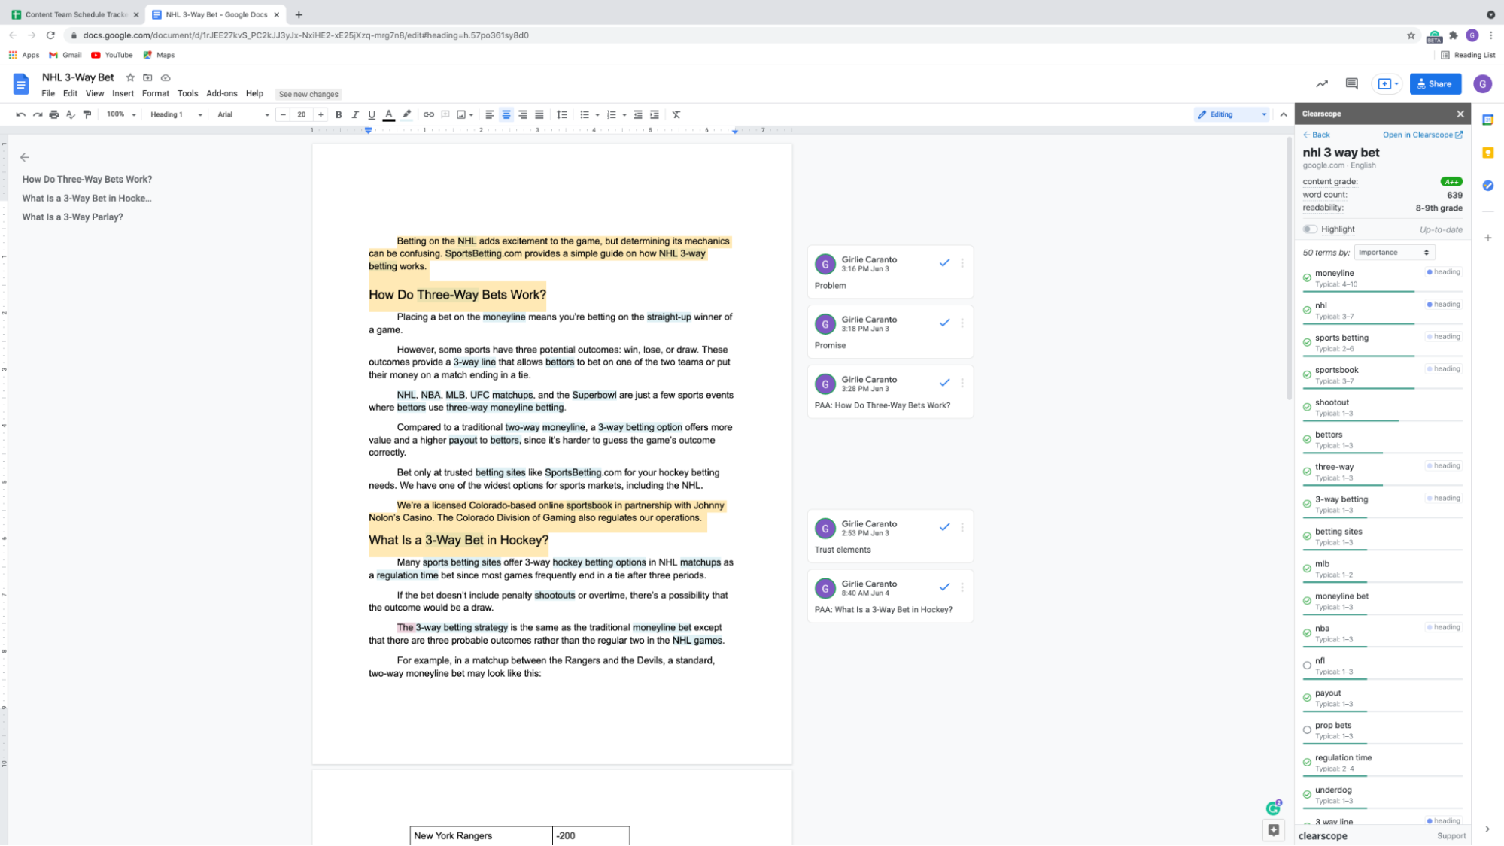Open the Importance sort dropdown in Clearscope
Image resolution: width=1504 pixels, height=846 pixels.
[x=1394, y=253]
